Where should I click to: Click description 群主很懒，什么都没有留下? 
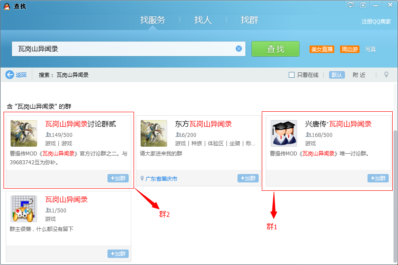tap(42, 229)
